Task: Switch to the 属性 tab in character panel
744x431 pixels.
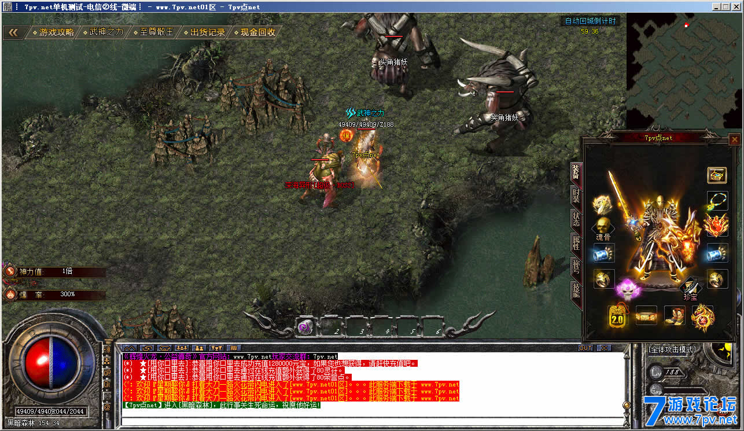Action: (x=576, y=243)
